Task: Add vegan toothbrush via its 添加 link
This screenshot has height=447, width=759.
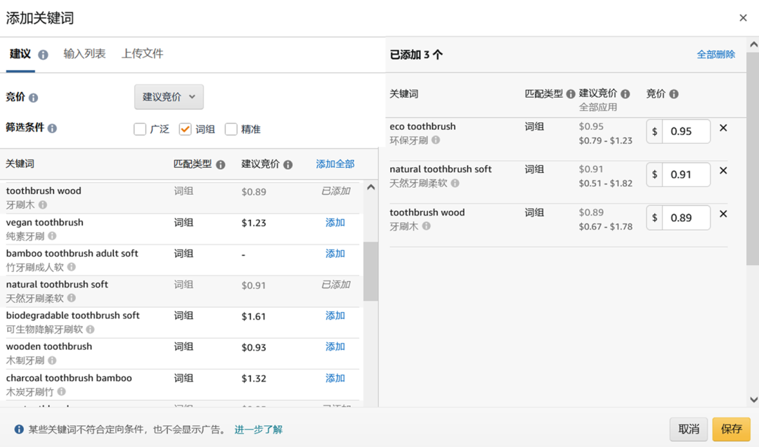Action: click(x=335, y=221)
